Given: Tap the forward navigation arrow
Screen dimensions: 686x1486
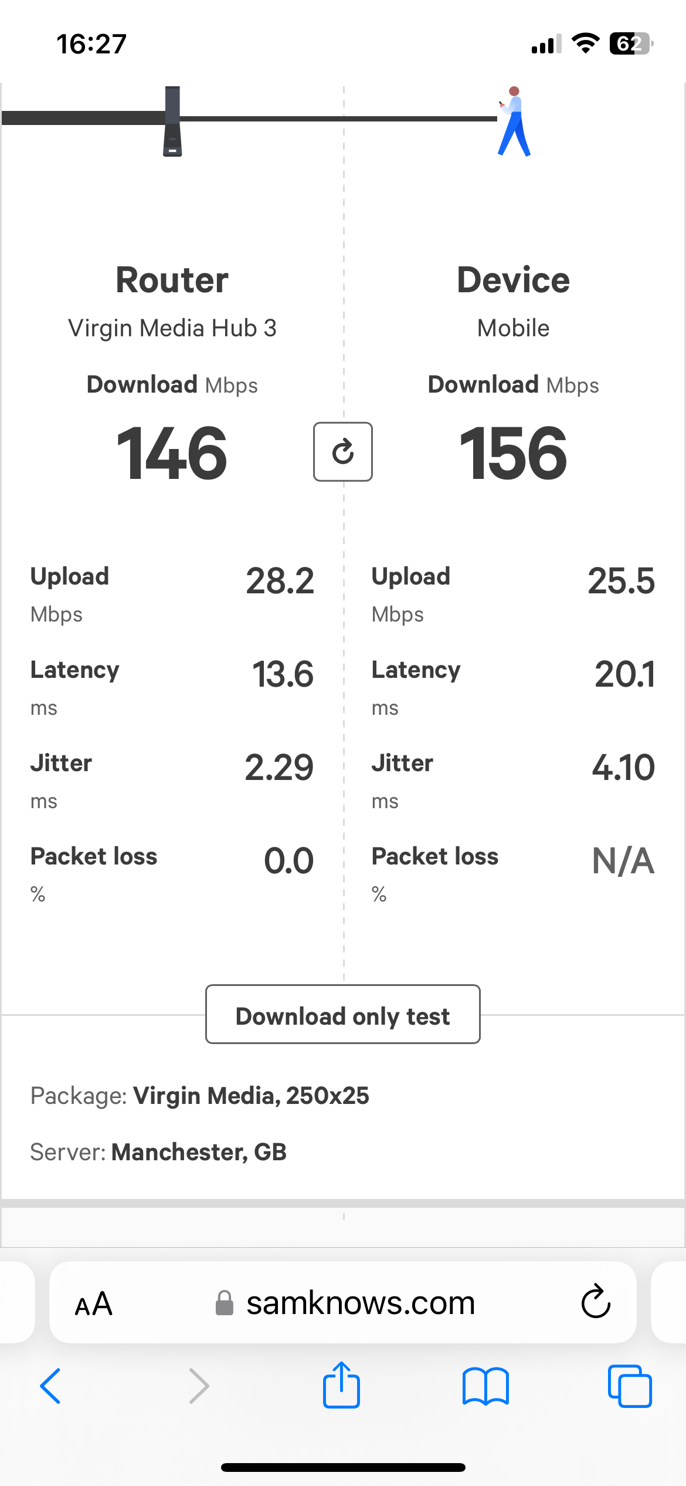Looking at the screenshot, I should pyautogui.click(x=199, y=1386).
